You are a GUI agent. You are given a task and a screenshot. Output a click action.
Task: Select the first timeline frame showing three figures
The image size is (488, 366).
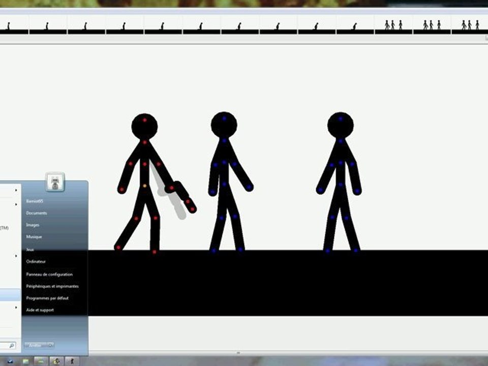(393, 25)
